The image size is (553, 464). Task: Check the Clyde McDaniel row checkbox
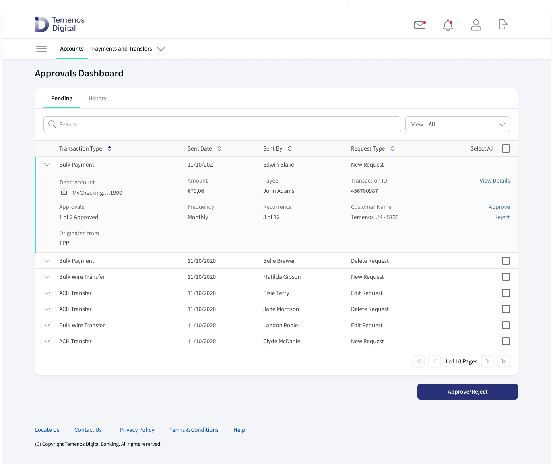click(506, 341)
